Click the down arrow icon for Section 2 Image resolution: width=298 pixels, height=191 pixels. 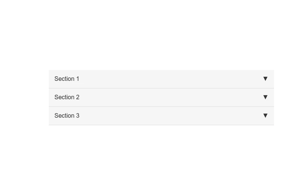(265, 97)
